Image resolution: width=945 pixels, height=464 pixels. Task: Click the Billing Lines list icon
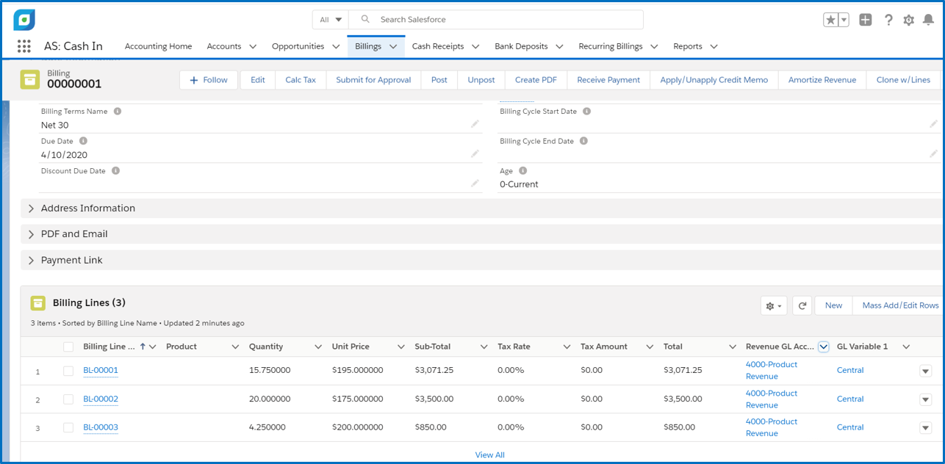coord(38,303)
